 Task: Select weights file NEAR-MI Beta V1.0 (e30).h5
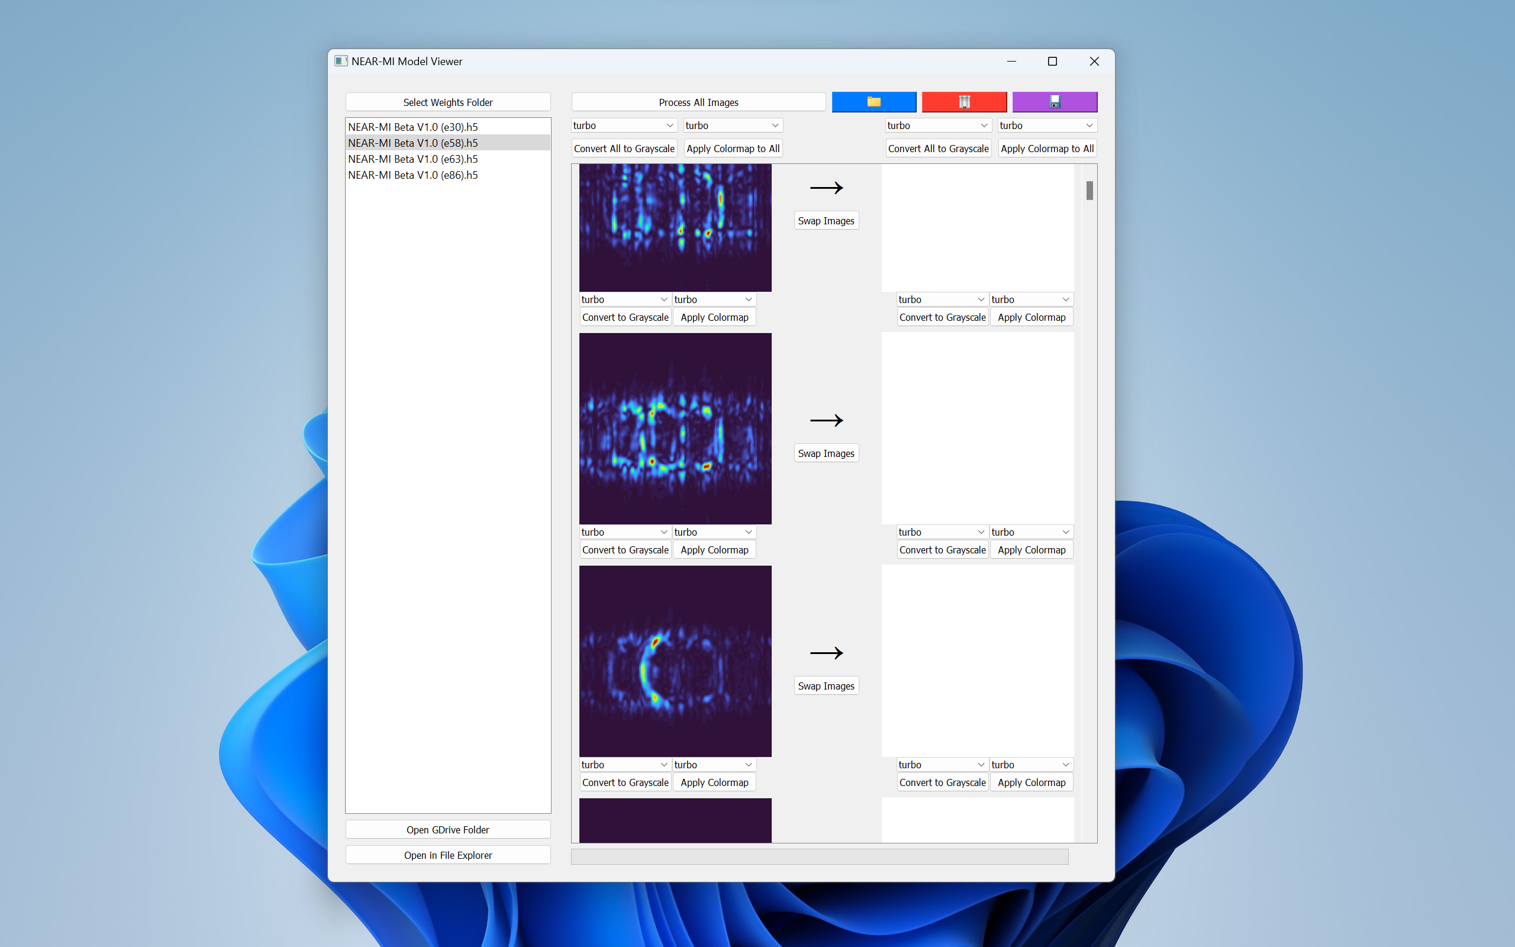pyautogui.click(x=413, y=127)
